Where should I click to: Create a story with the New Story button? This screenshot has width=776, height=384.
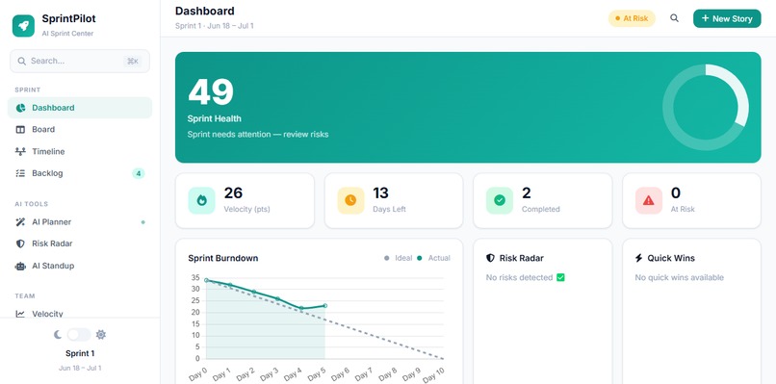click(727, 18)
